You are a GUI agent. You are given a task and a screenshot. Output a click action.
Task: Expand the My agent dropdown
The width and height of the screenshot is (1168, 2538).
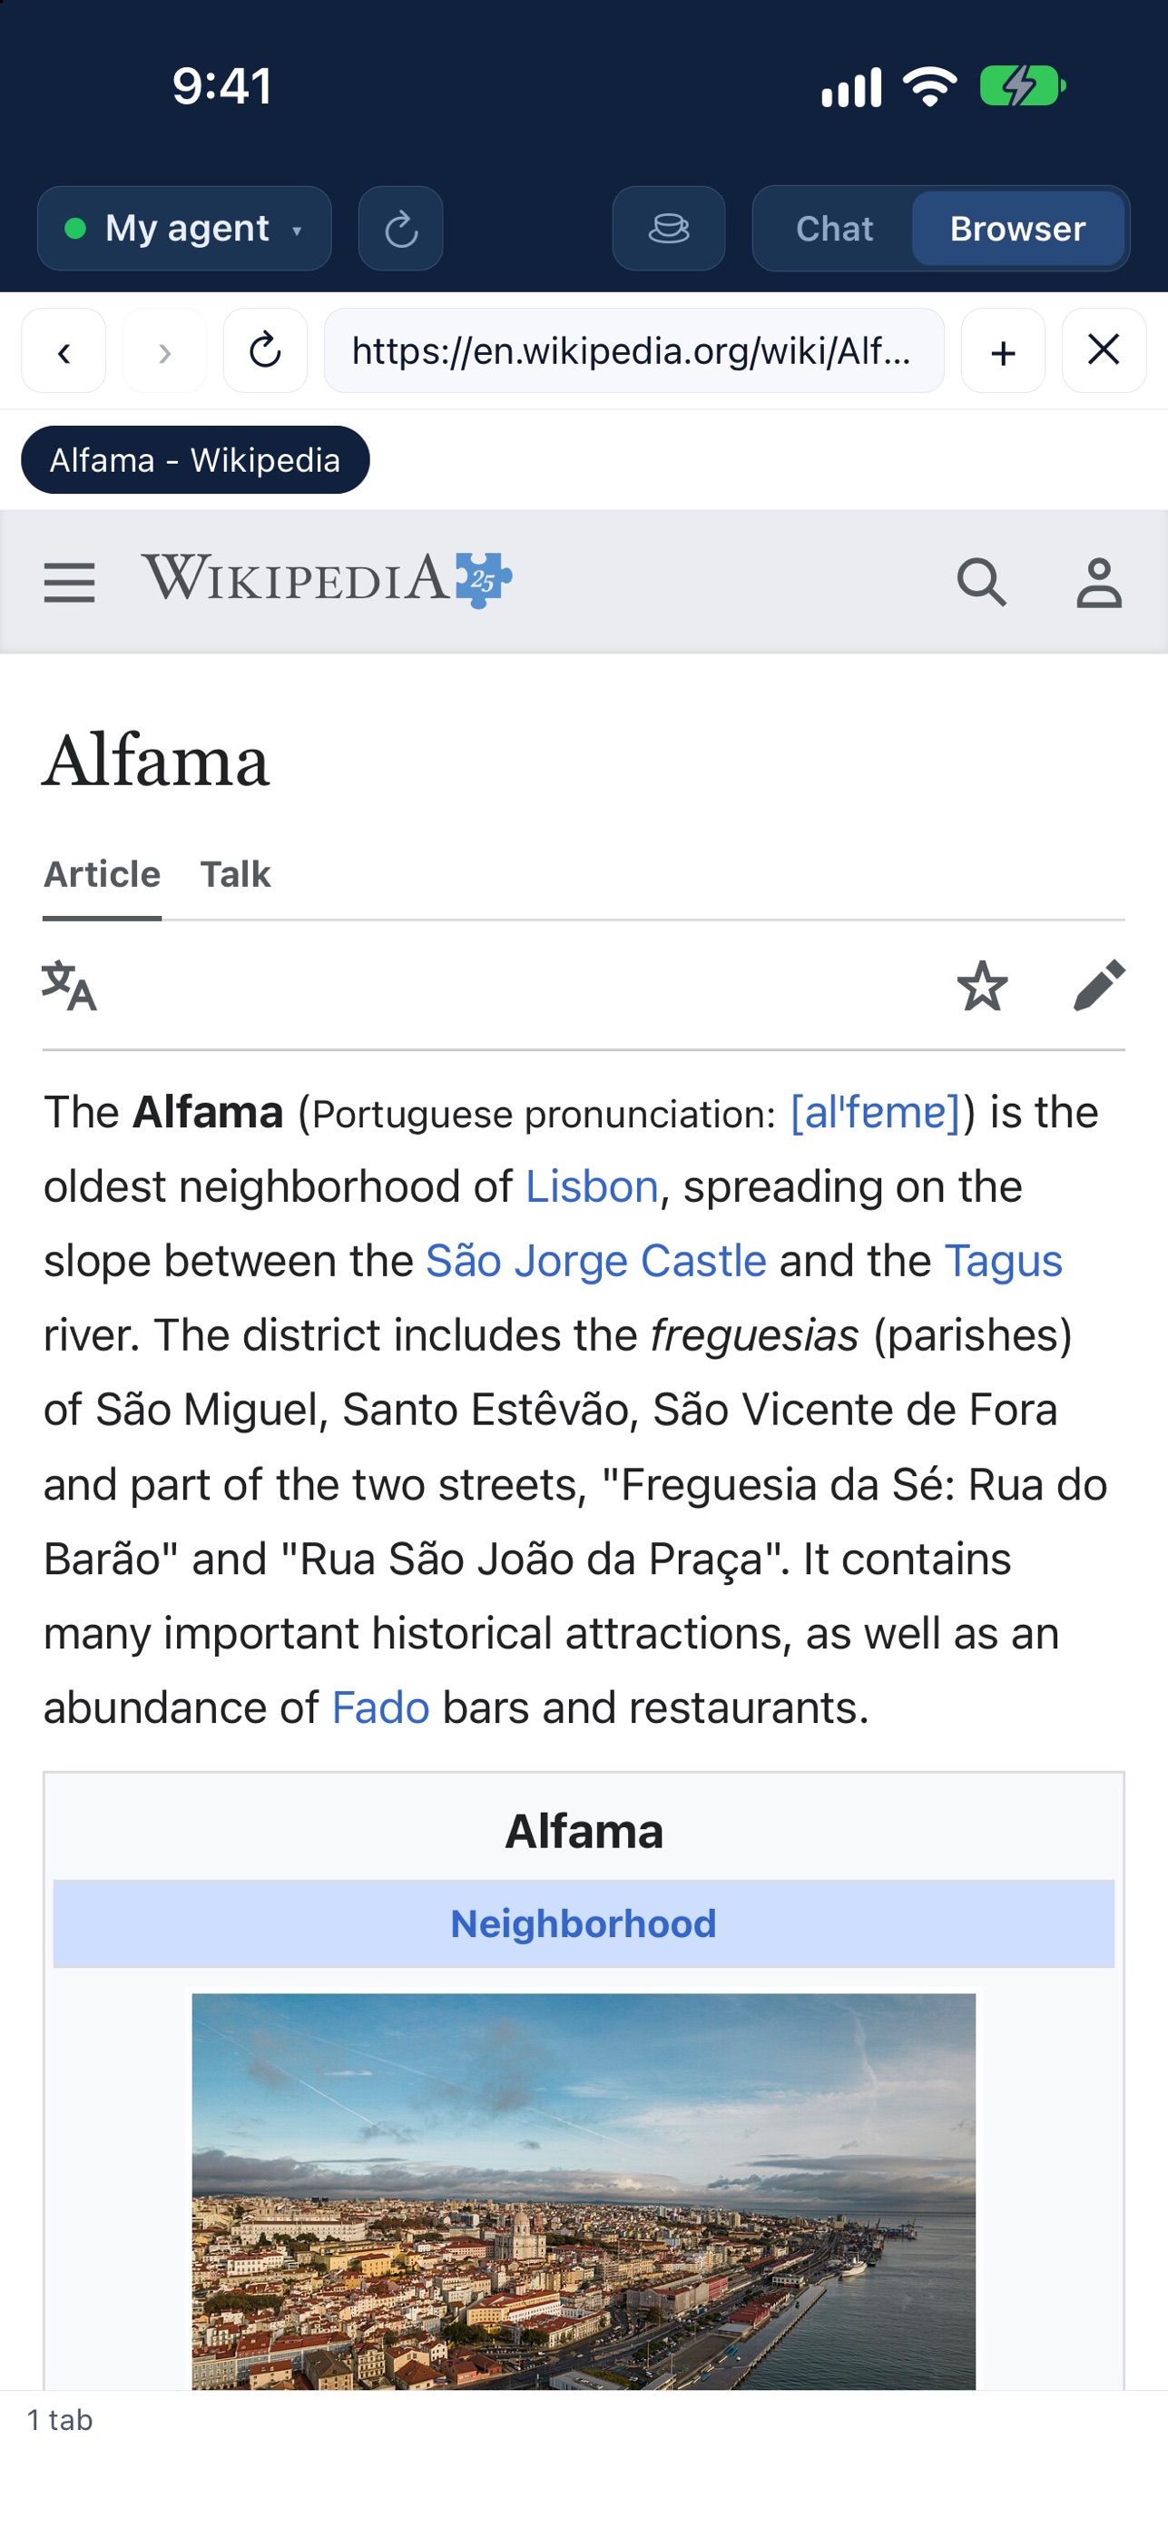[x=184, y=229]
